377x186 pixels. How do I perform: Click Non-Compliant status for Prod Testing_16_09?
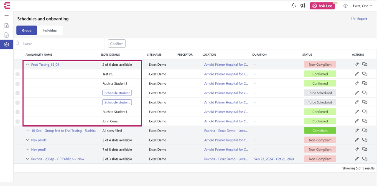(x=320, y=65)
